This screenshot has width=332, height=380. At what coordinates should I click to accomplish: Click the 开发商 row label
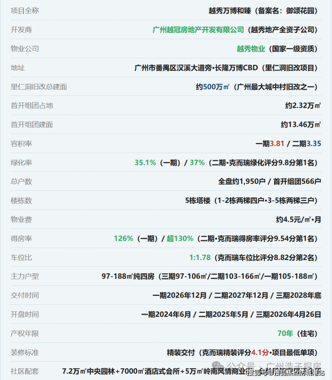point(21,30)
